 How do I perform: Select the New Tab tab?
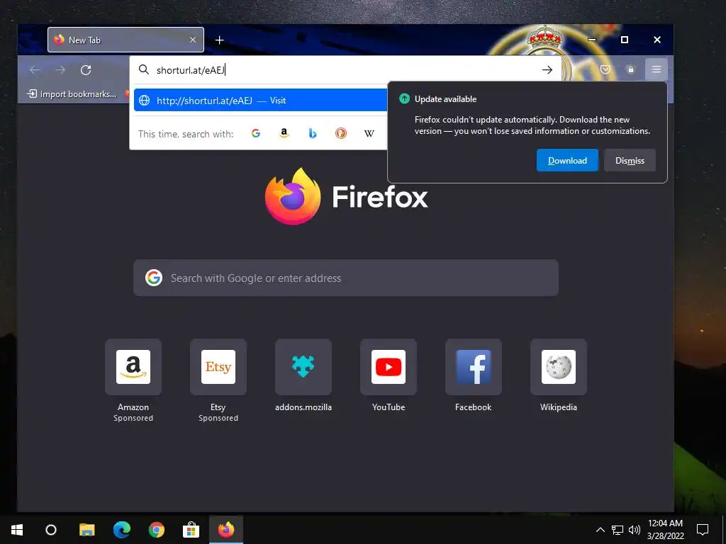[x=125, y=40]
